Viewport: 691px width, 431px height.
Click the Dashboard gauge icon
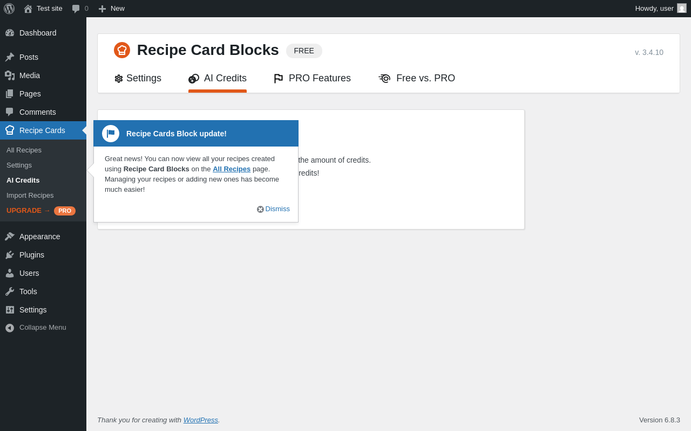point(10,33)
